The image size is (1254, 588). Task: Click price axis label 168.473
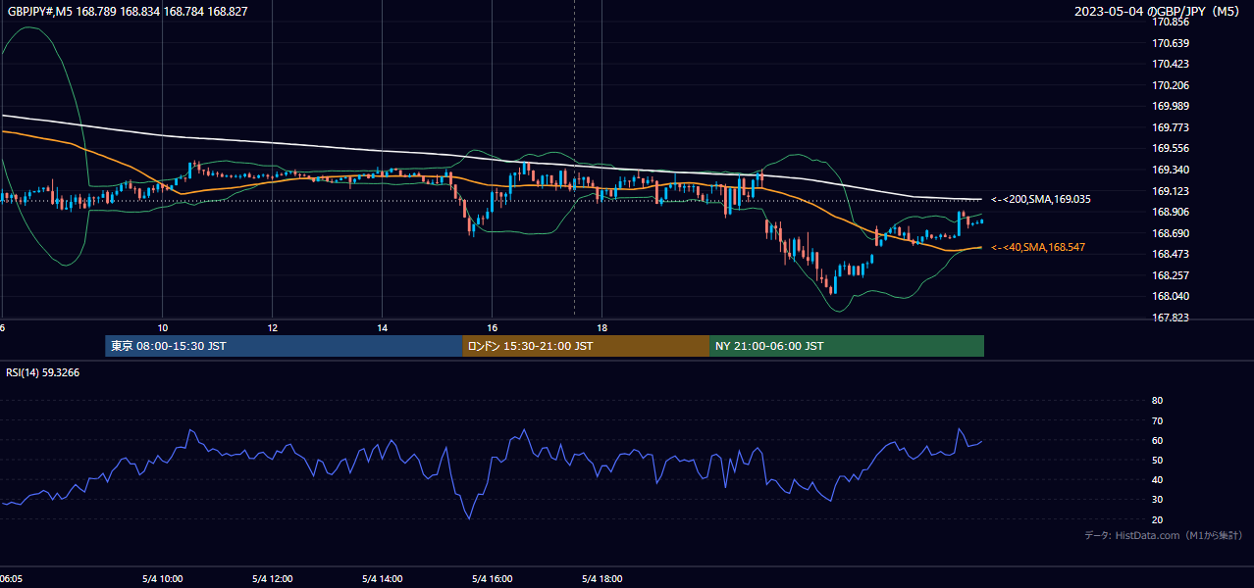(x=1171, y=254)
